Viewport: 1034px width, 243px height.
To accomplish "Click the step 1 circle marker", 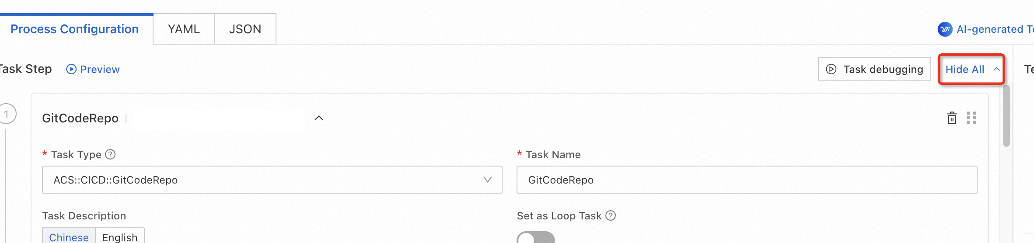I will 7,114.
